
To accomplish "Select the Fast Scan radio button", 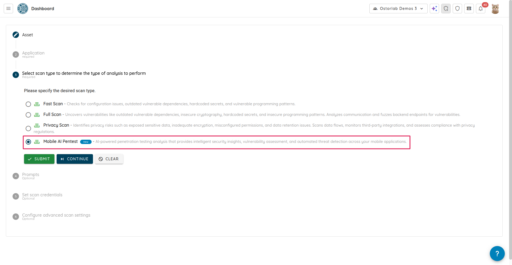I will click(28, 104).
